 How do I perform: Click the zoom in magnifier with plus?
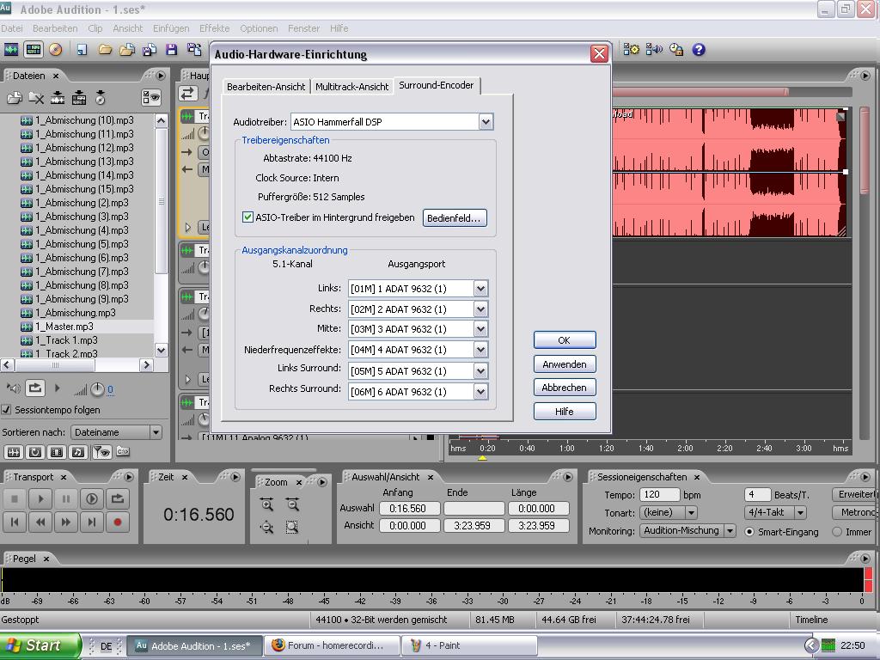[267, 504]
